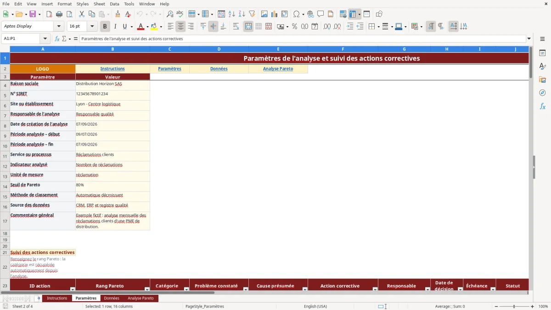Toggle Italic formatting
Image resolution: width=551 pixels, height=310 pixels.
coord(115,27)
